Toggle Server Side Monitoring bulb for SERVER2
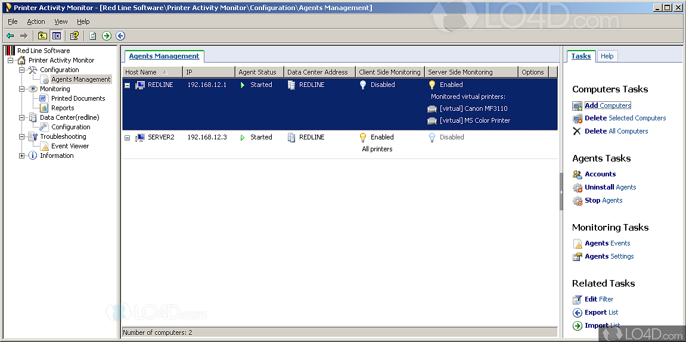The width and height of the screenshot is (686, 342). click(432, 138)
